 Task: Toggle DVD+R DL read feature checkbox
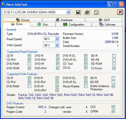point(86,60)
